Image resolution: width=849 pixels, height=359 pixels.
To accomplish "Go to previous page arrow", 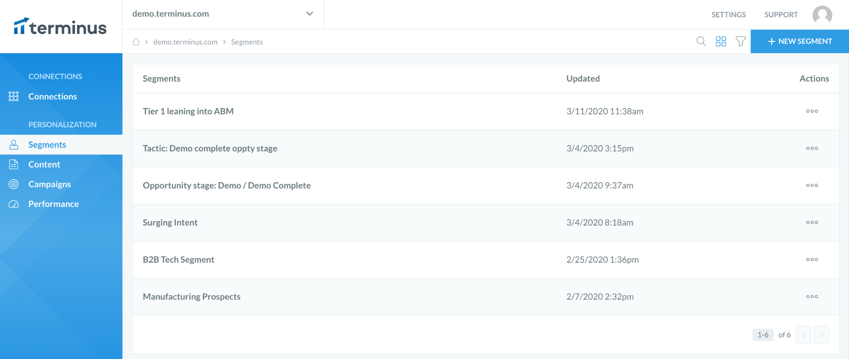I will pos(804,335).
